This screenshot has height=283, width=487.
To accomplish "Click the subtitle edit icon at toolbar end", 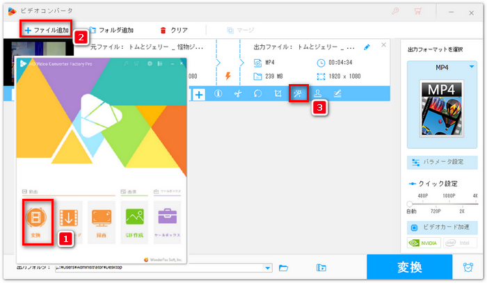I will 337,94.
